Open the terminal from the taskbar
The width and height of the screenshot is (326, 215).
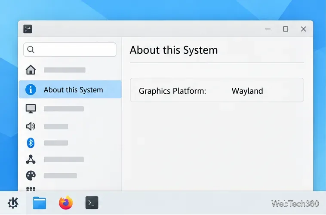[92, 203]
